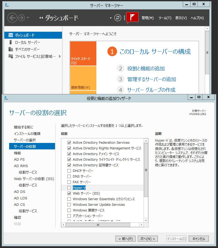Uncheck Active Directory ドメイン サービス checkbox
The width and height of the screenshot is (218, 248).
(x=69, y=154)
